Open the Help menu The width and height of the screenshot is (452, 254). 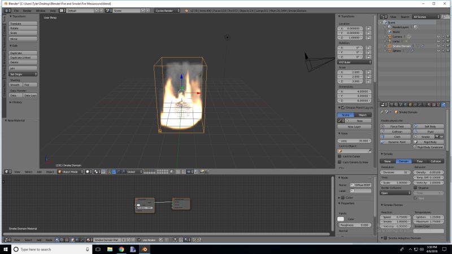[x=53, y=11]
